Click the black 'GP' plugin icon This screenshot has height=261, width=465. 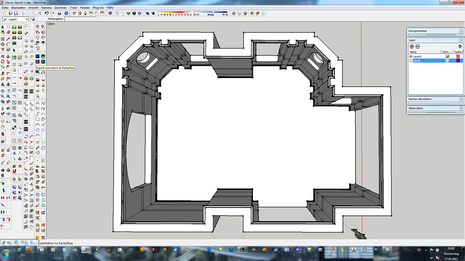point(26,122)
